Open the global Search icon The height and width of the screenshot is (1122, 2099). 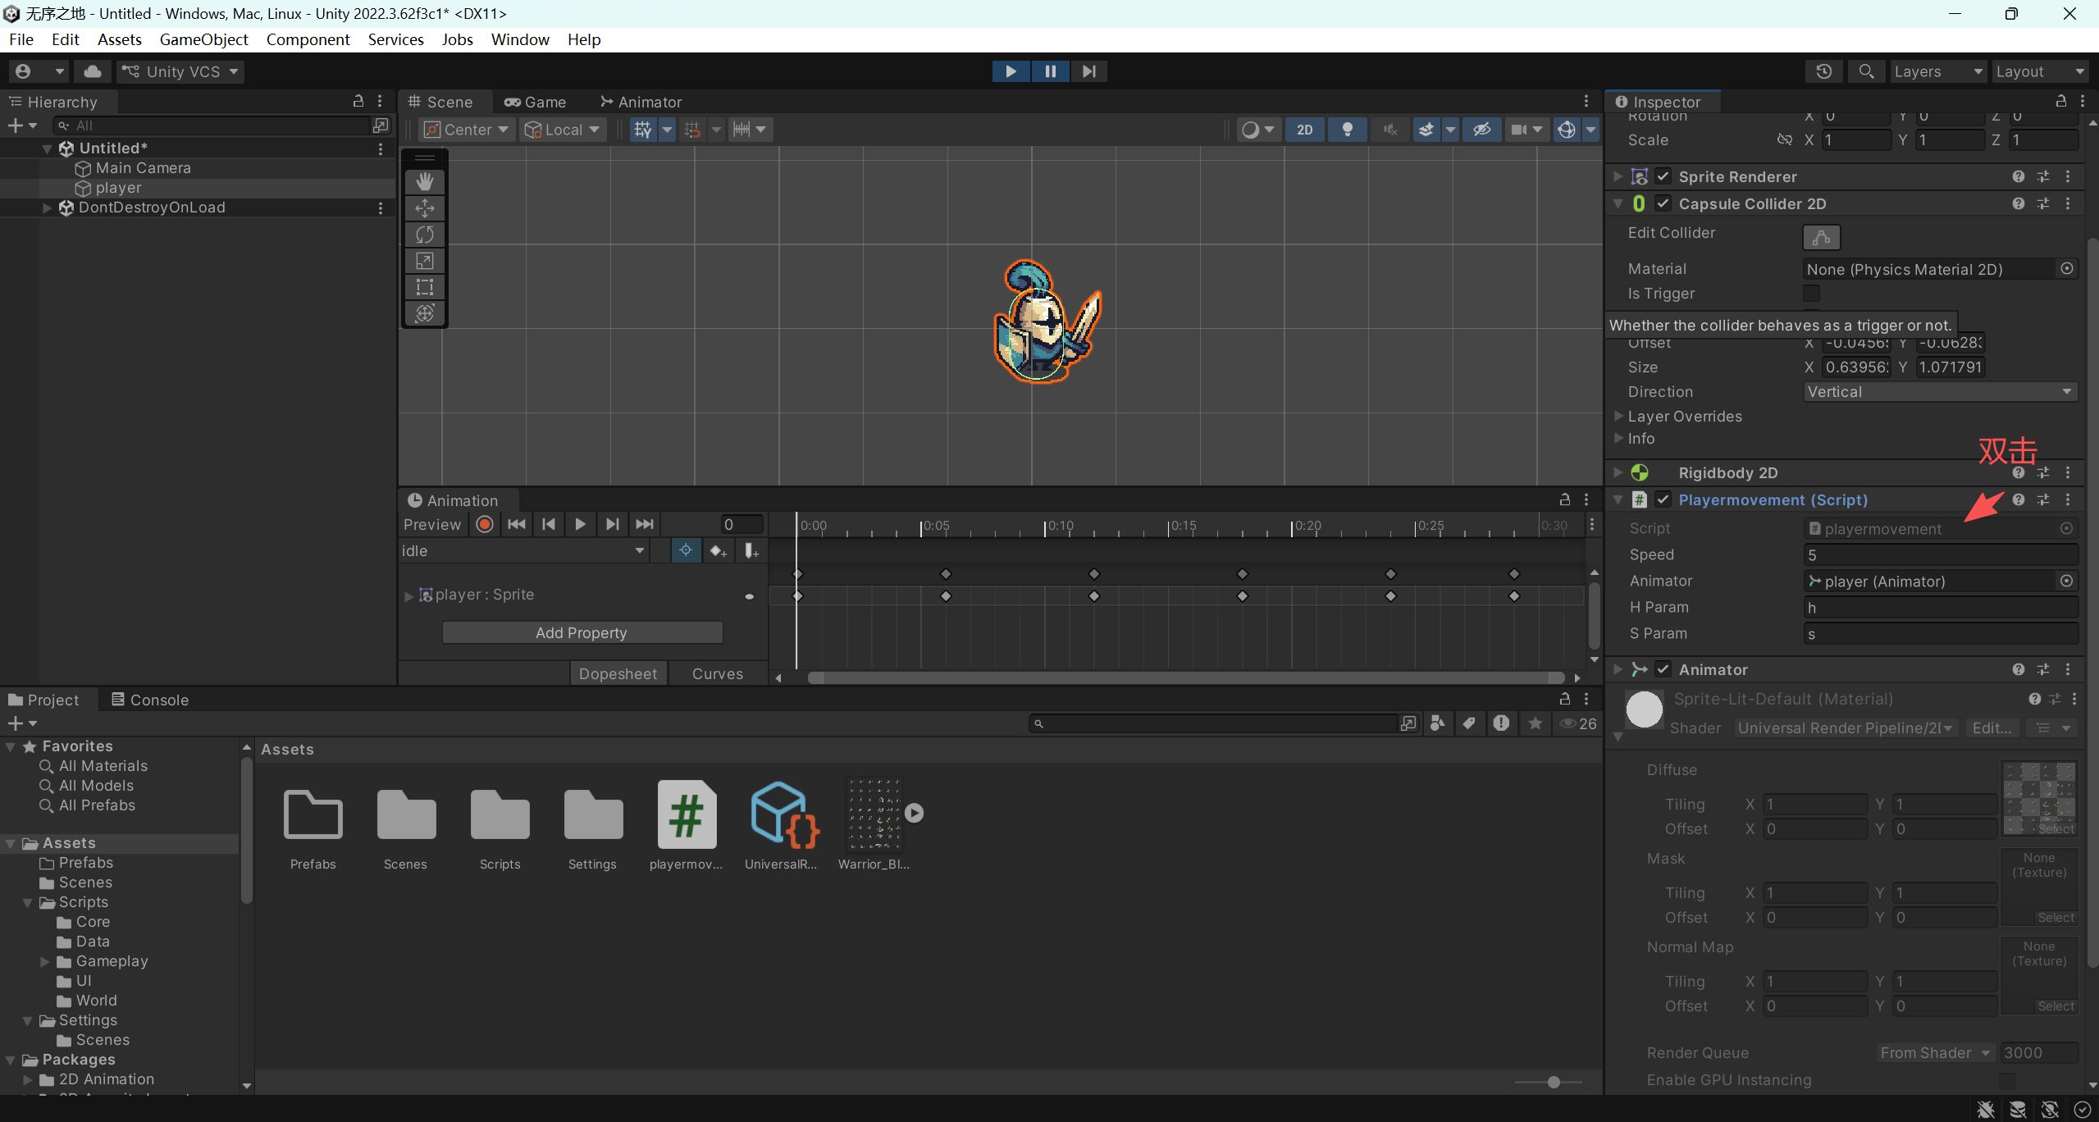pyautogui.click(x=1866, y=71)
